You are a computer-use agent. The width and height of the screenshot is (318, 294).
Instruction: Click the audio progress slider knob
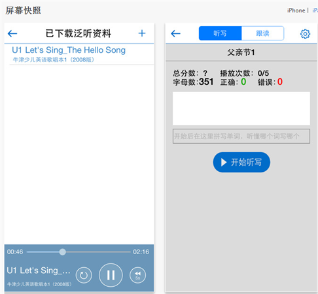(63, 252)
